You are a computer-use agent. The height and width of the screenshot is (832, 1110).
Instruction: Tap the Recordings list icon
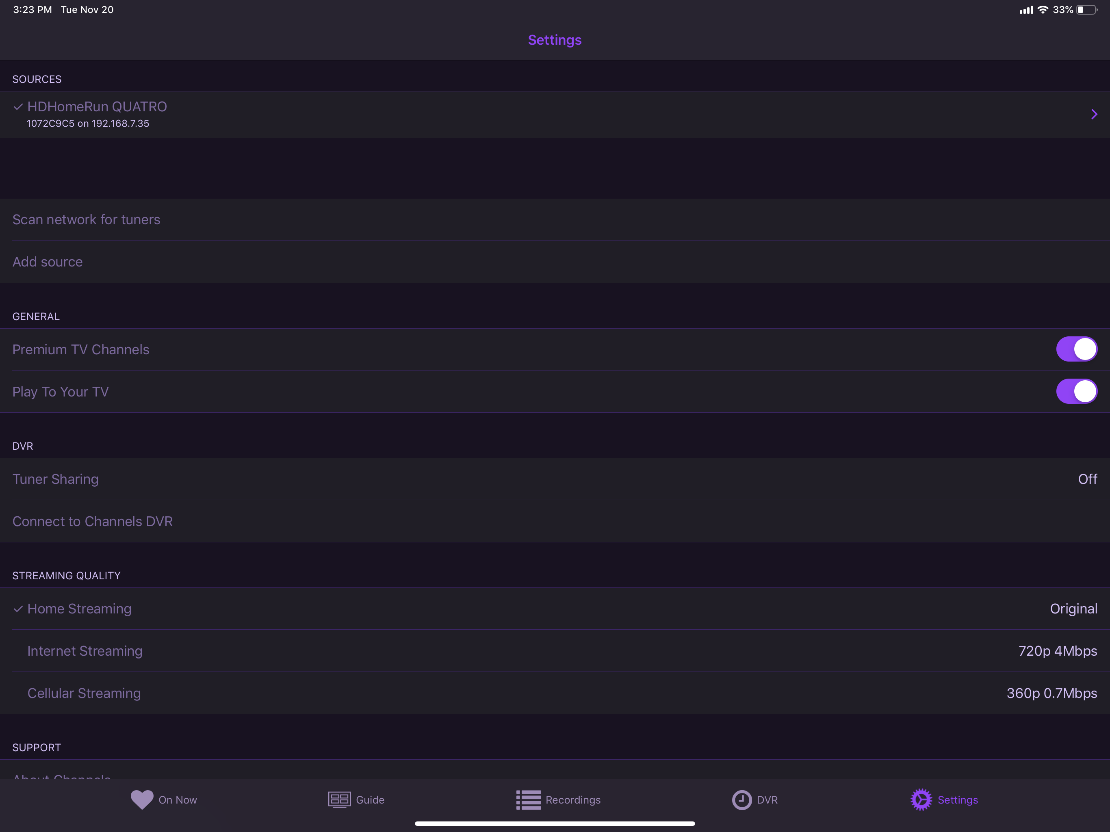coord(528,799)
